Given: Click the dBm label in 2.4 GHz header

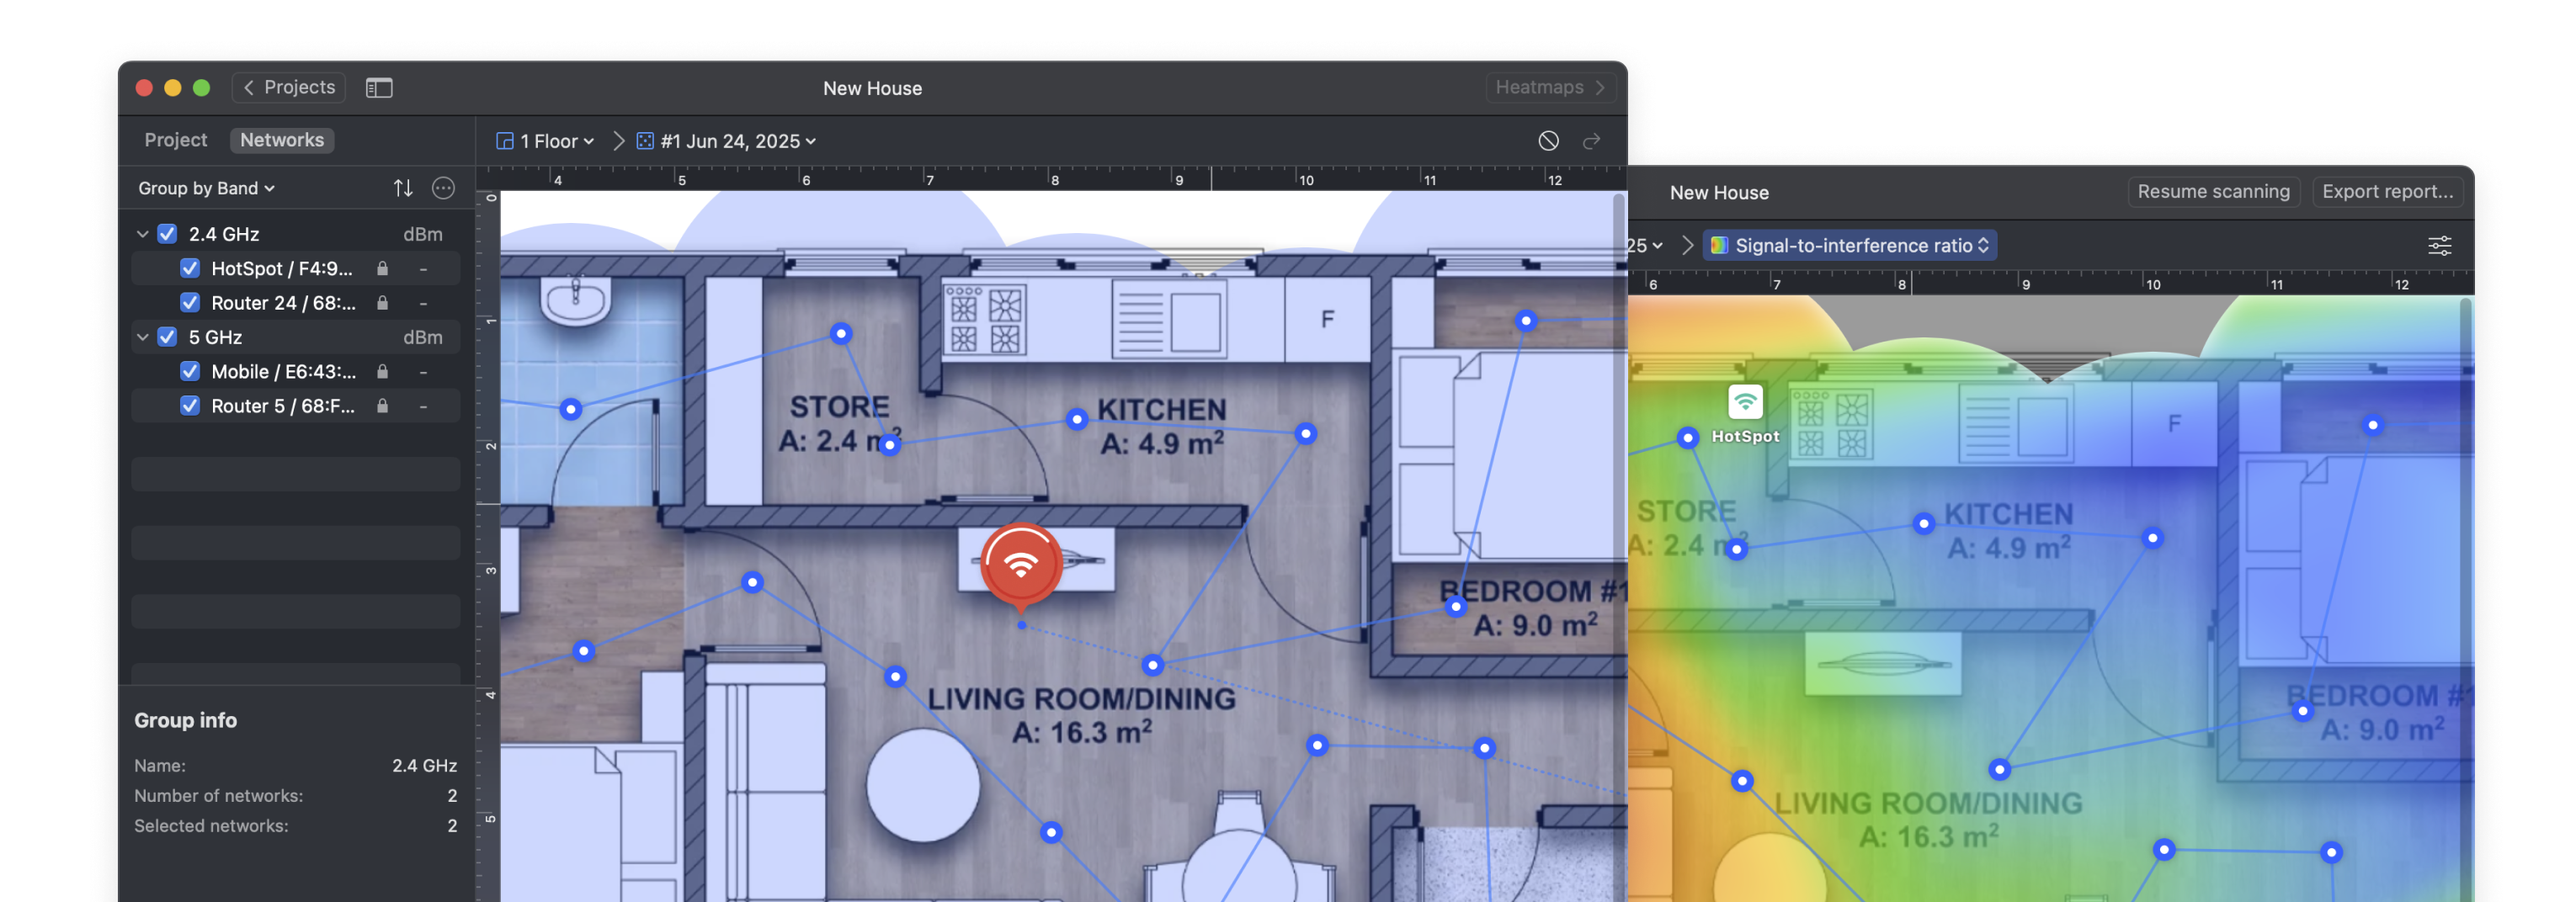Looking at the screenshot, I should [x=422, y=234].
